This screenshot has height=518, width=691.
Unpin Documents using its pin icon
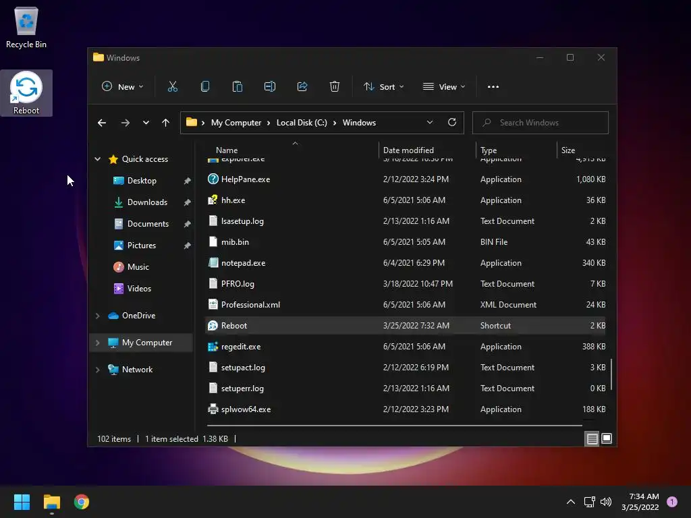point(188,224)
